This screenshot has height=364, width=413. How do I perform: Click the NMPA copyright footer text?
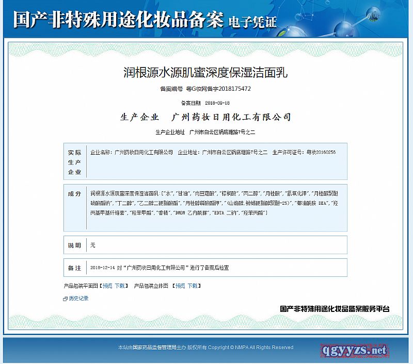(205, 348)
